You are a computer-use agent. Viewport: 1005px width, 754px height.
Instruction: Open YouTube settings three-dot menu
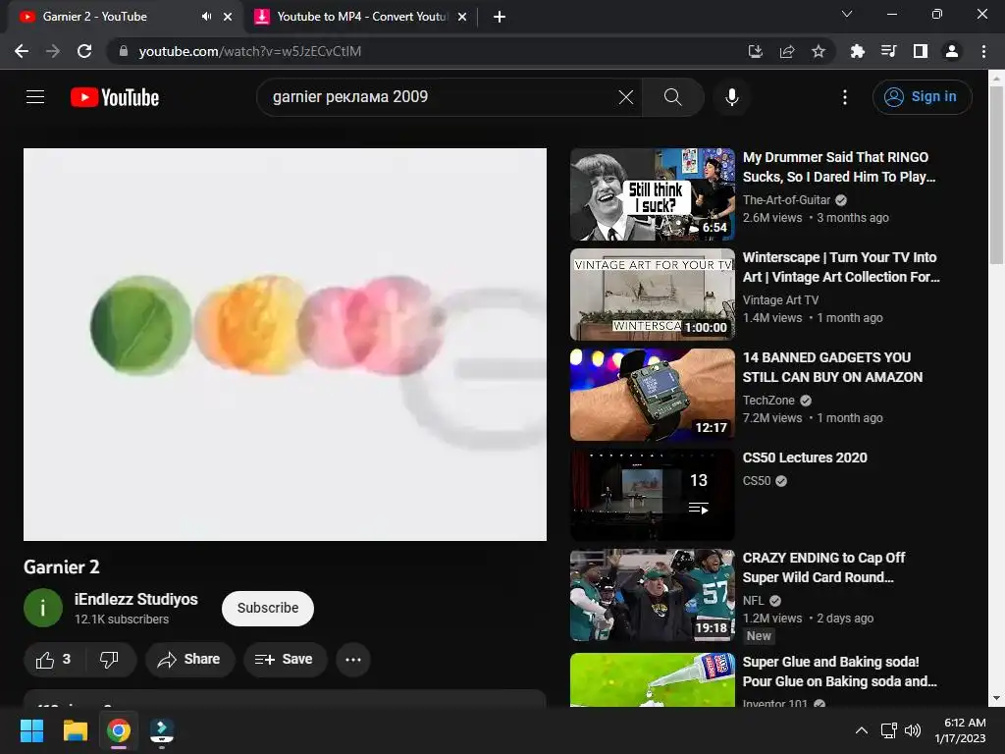844,97
